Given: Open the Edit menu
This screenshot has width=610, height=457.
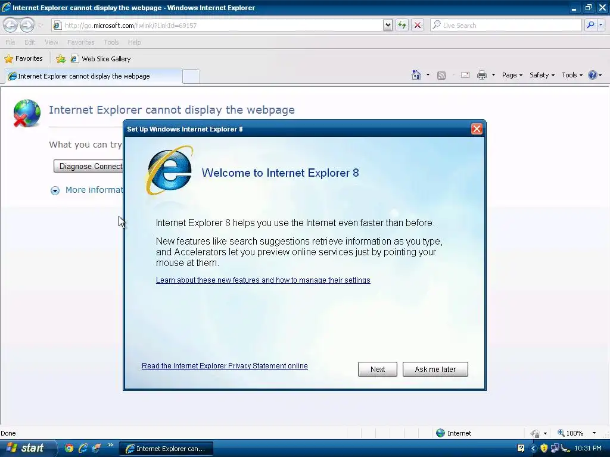Looking at the screenshot, I should [30, 42].
